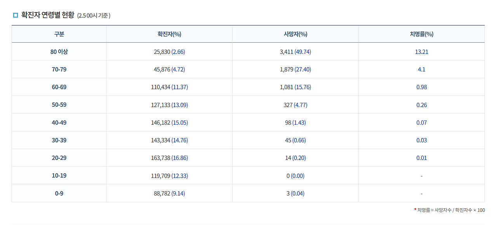This screenshot has height=225, width=497.
Task: Select the 확진자 연령별 현황 section title
Action: (47, 15)
